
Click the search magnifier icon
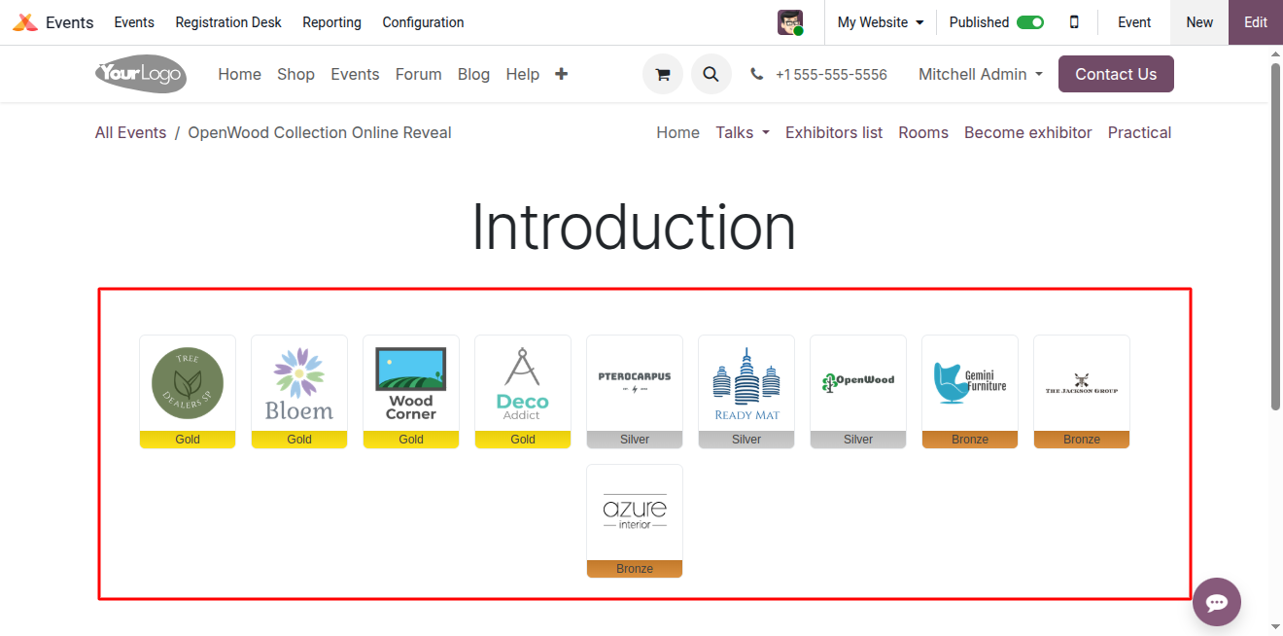[x=711, y=74]
